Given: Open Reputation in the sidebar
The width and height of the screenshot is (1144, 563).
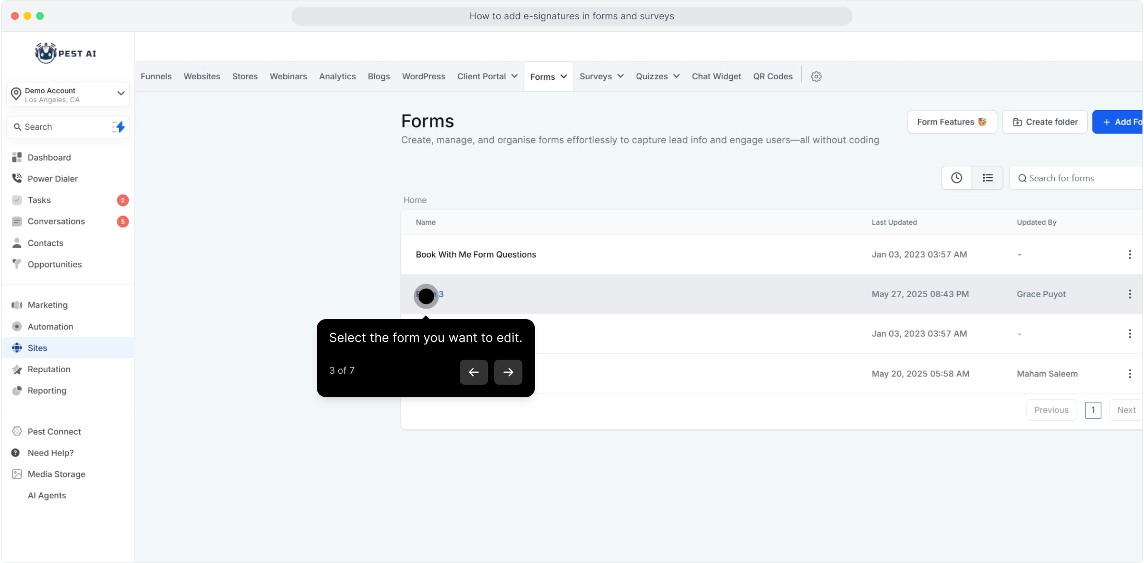Looking at the screenshot, I should pos(49,369).
